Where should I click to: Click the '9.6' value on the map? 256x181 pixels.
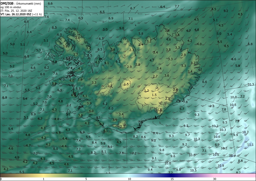click(173, 156)
